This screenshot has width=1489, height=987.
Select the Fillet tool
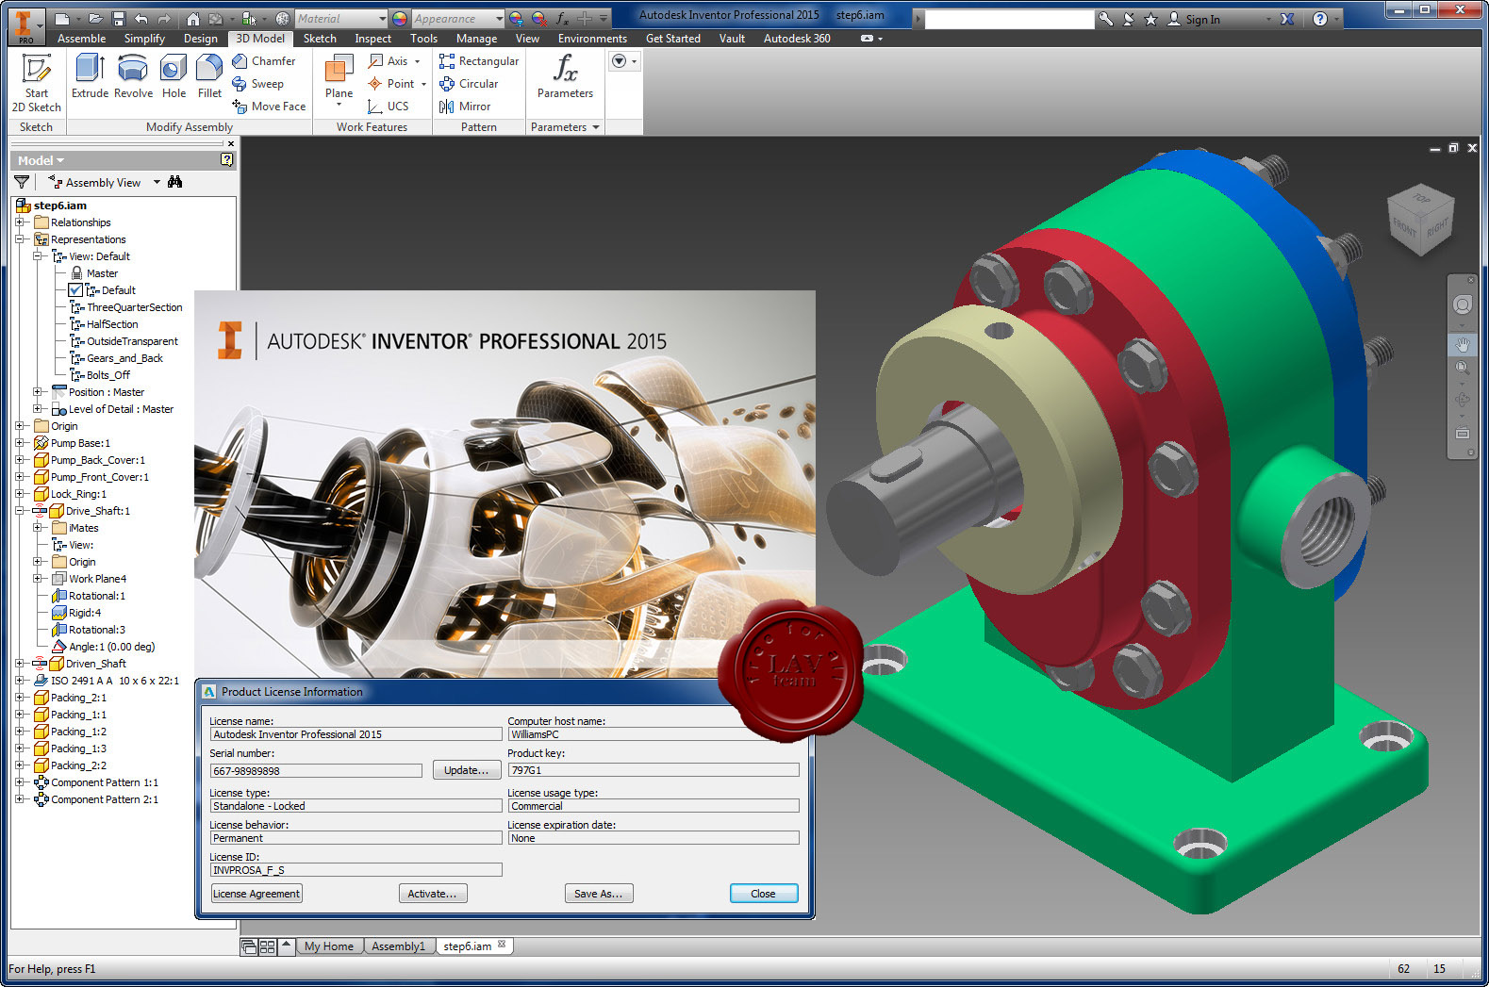[x=209, y=76]
